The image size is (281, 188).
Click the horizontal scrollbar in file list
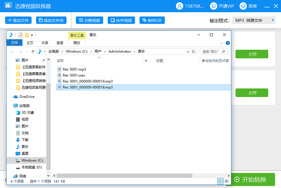click(x=125, y=175)
